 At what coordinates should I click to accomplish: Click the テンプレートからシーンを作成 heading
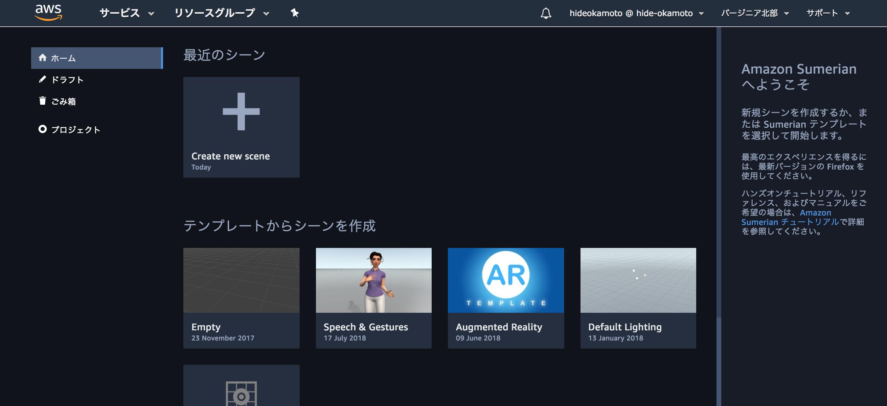(279, 226)
